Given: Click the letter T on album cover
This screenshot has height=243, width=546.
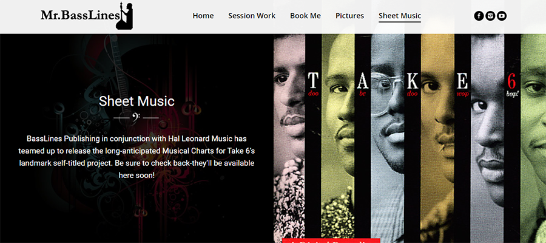Looking at the screenshot, I should click(312, 81).
